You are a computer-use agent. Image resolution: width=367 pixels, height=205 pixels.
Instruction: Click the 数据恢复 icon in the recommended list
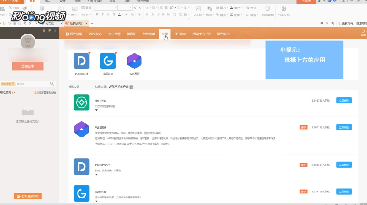(81, 193)
